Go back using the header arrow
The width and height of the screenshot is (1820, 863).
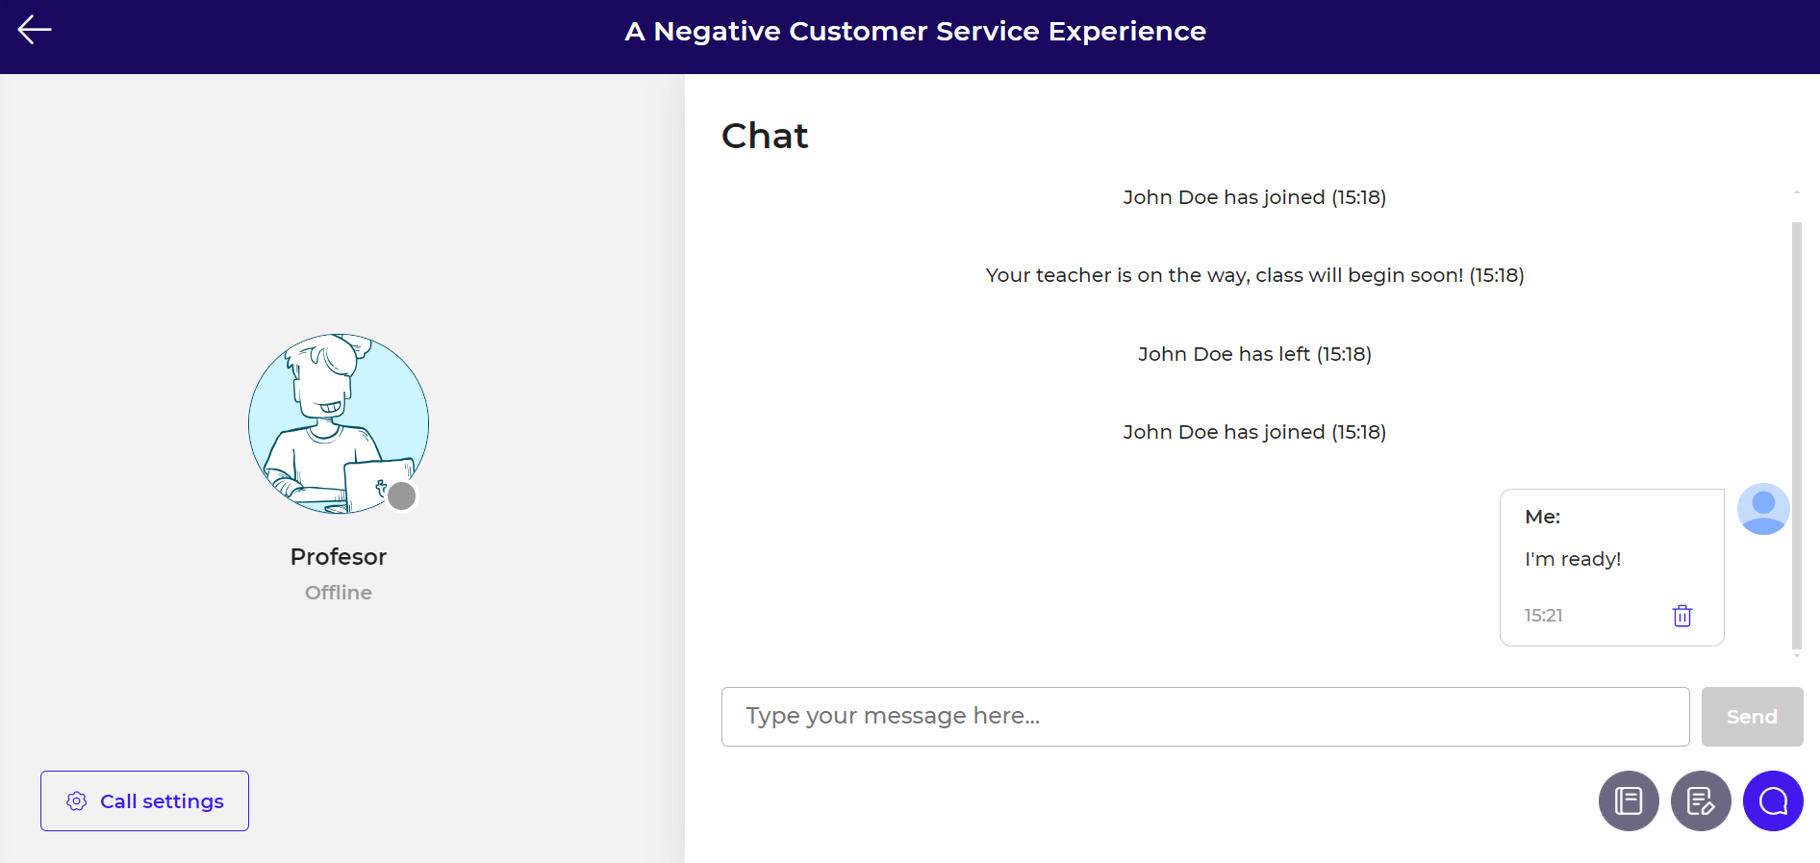pyautogui.click(x=35, y=30)
